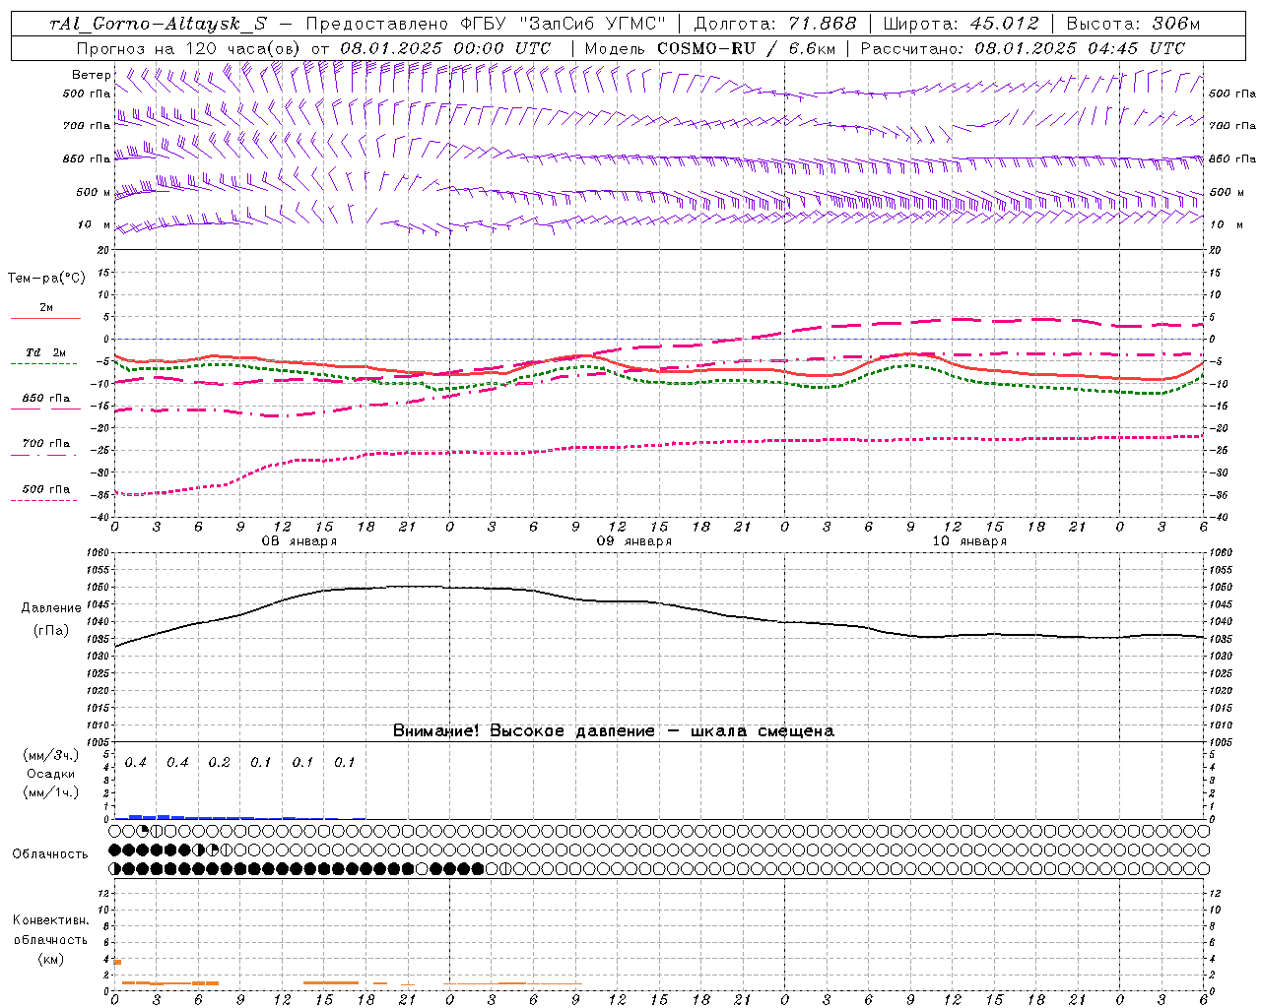Screen dimensions: 1261x1008
Task: Click the Рассчитано: 08.01.2025 04:45 UTC text
Action: (1023, 48)
